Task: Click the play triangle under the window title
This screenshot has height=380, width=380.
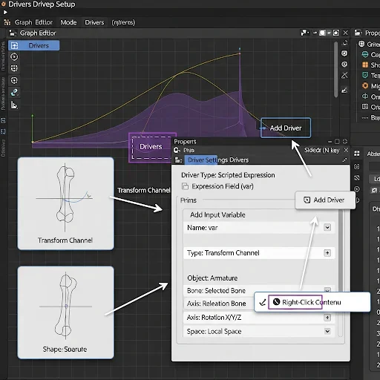Action: click(5, 12)
